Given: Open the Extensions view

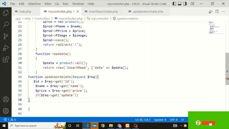Looking at the screenshot, I should coord(6,59).
